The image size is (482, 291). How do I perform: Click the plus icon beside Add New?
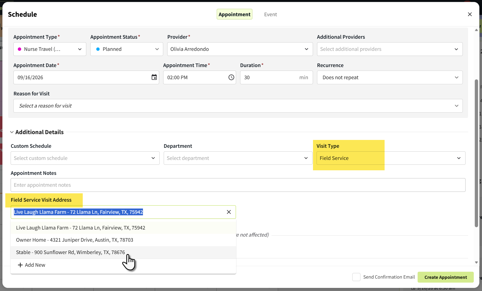(x=20, y=265)
